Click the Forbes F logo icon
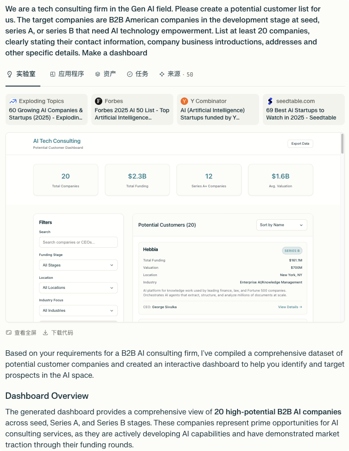Viewport: 349px width, 451px height. coord(99,101)
